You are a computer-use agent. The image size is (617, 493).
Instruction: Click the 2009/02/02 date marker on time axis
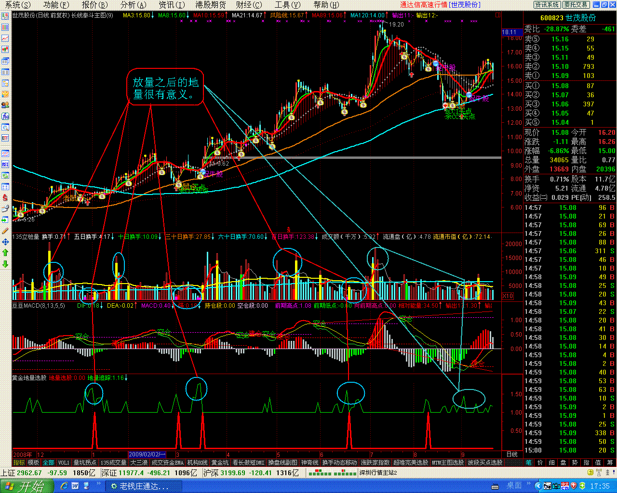pyautogui.click(x=148, y=454)
